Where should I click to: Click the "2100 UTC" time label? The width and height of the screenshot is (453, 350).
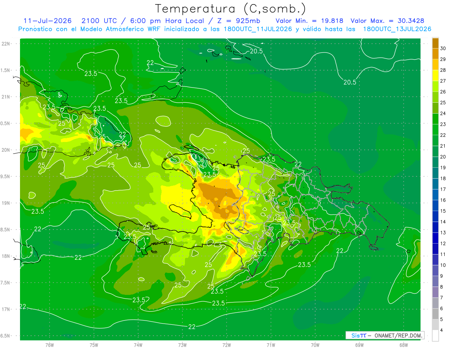coord(99,21)
